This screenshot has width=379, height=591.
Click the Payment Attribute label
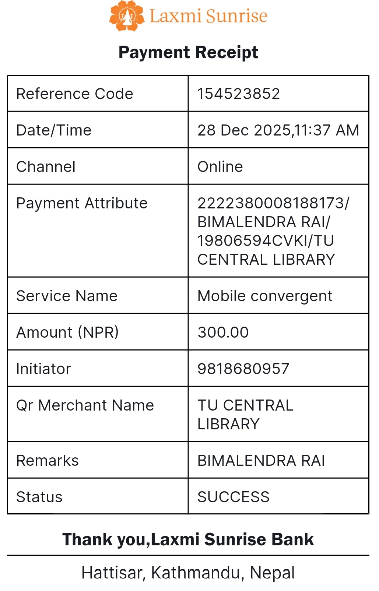tap(82, 203)
